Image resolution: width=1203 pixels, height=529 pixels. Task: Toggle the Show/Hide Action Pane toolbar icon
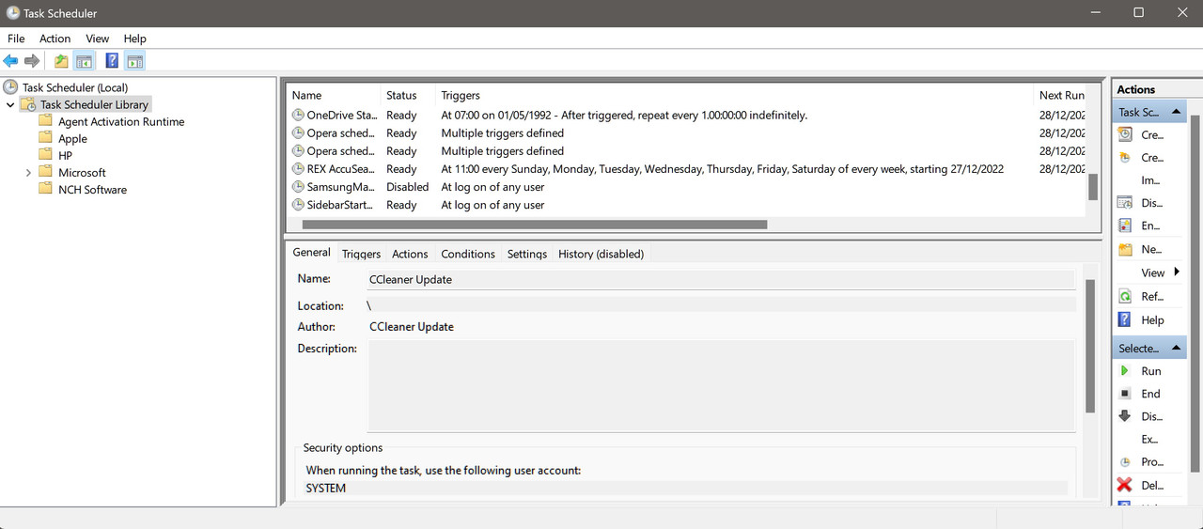click(x=134, y=61)
